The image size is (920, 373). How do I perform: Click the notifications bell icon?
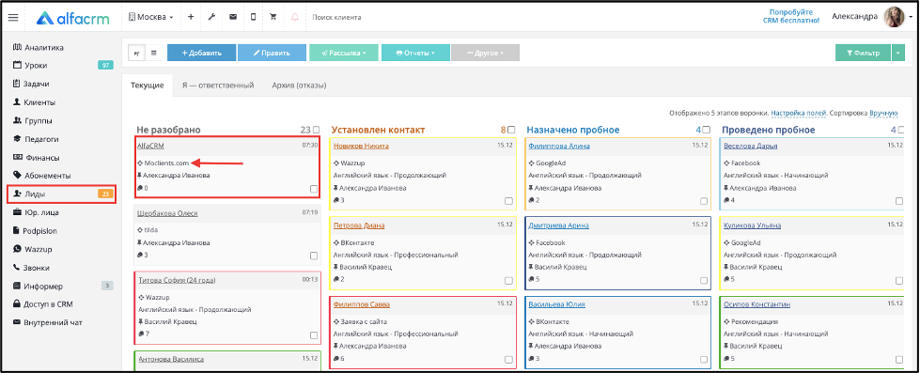coord(294,17)
